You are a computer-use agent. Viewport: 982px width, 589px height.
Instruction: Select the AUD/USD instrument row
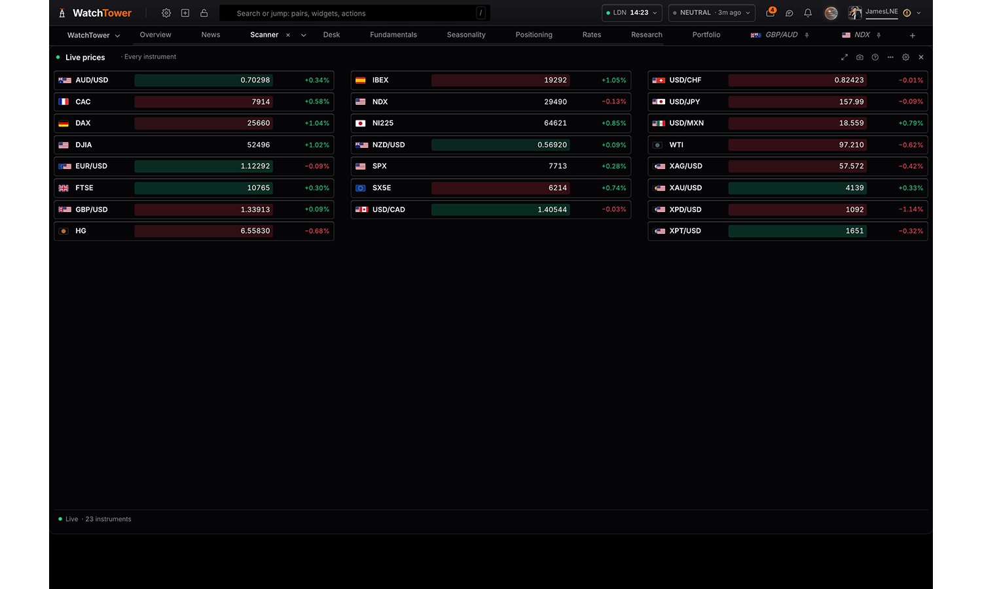click(x=194, y=80)
